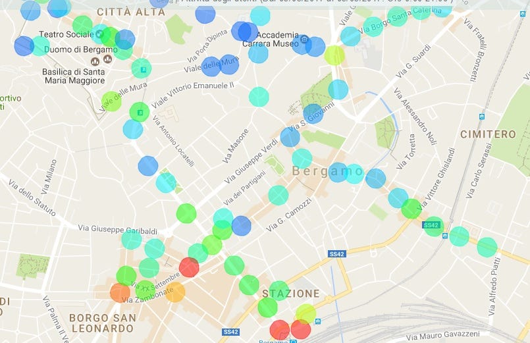Click SS42 shield south of BORGO SAN LEONARDO area
The image size is (530, 343).
pyautogui.click(x=231, y=332)
